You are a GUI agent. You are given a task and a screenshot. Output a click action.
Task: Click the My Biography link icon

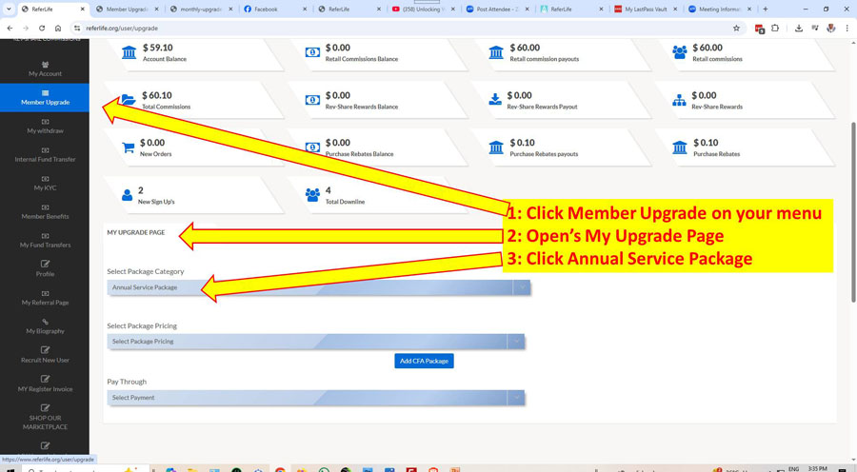point(45,322)
